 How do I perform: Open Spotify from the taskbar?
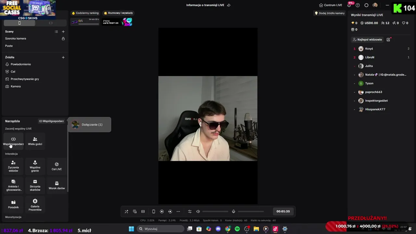pyautogui.click(x=237, y=229)
